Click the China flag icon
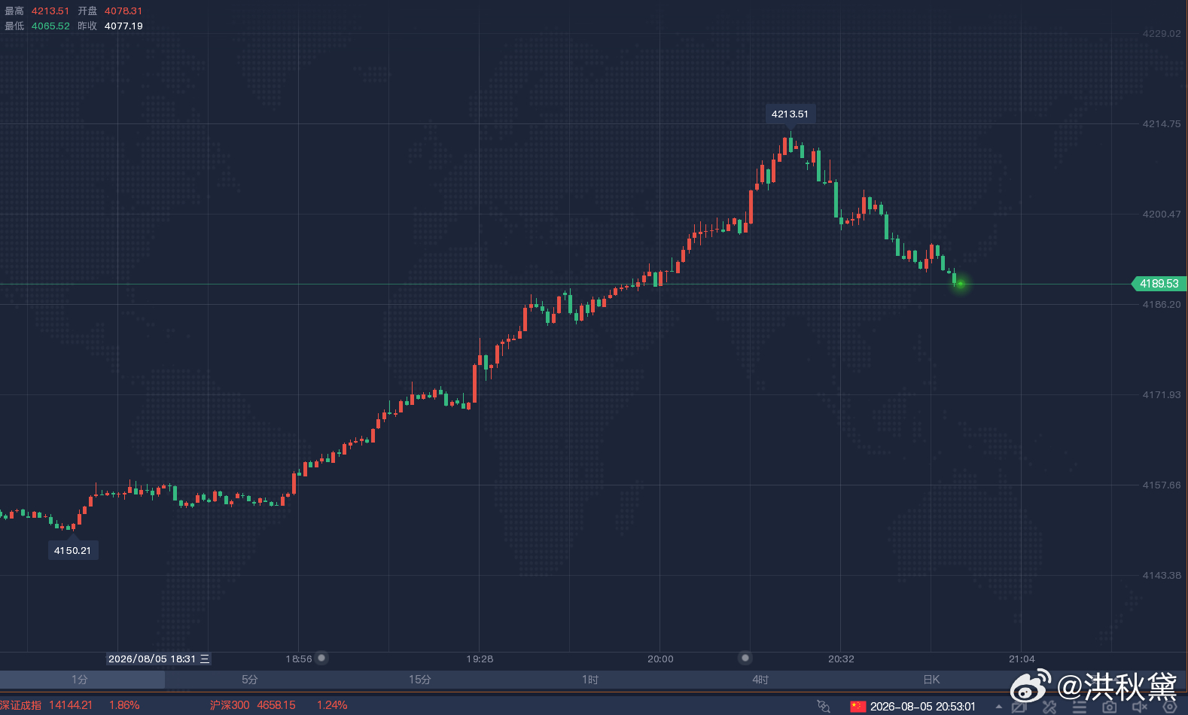This screenshot has width=1188, height=715. [858, 706]
